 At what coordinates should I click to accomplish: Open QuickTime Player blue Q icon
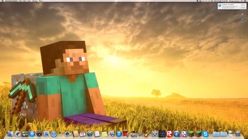(177, 134)
